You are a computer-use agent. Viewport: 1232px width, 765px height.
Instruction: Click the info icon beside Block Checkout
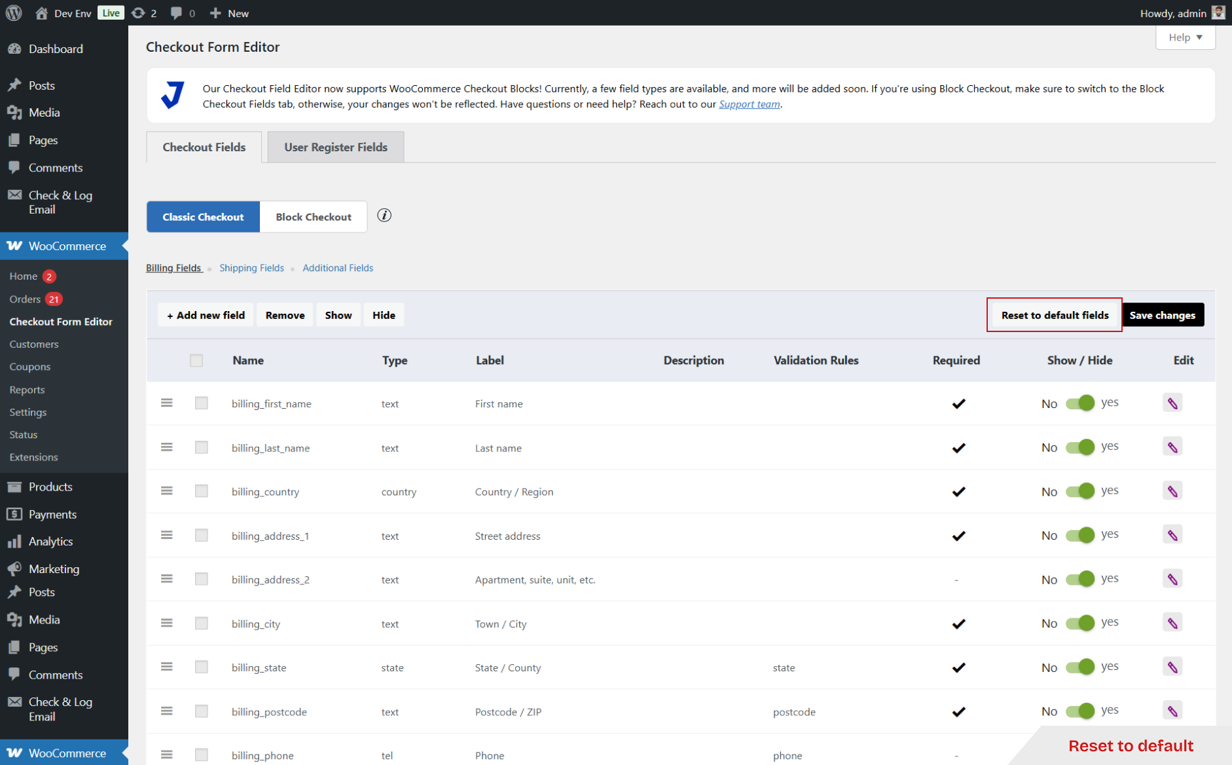pyautogui.click(x=384, y=215)
